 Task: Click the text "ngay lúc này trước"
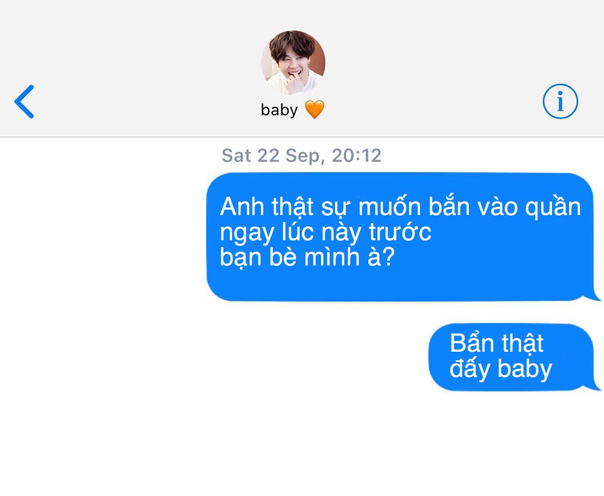[325, 232]
